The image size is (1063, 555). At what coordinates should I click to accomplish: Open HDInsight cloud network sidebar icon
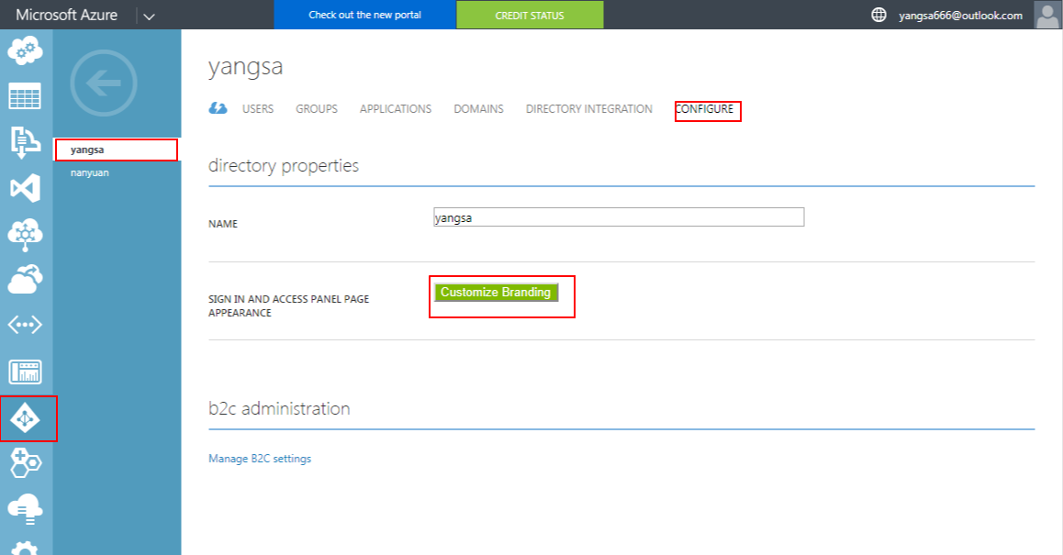click(x=25, y=235)
